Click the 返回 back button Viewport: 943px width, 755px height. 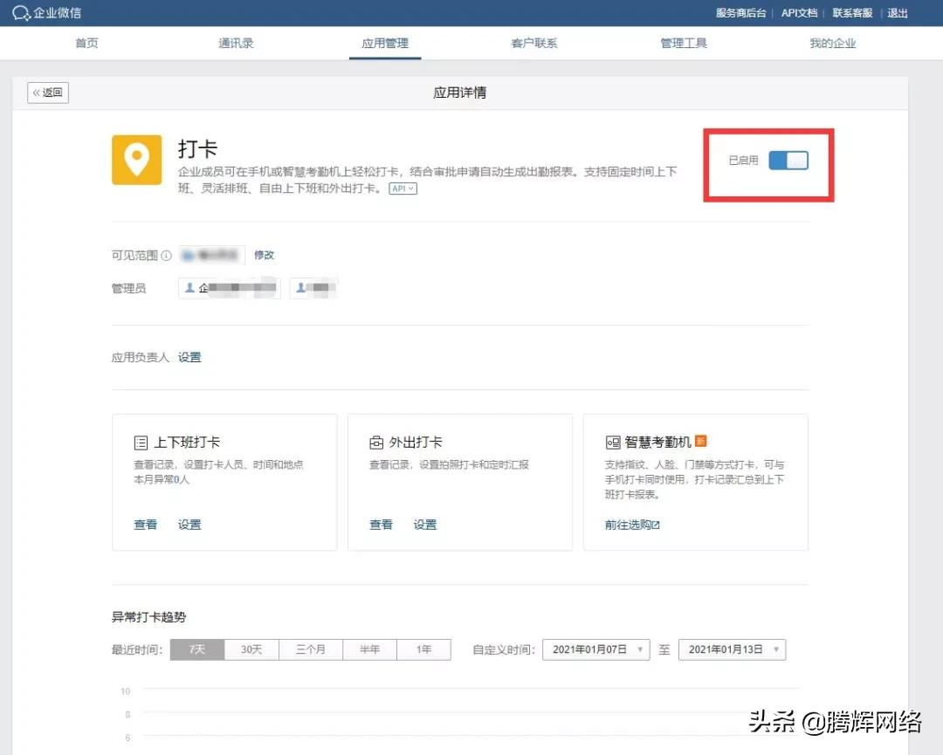[x=48, y=93]
